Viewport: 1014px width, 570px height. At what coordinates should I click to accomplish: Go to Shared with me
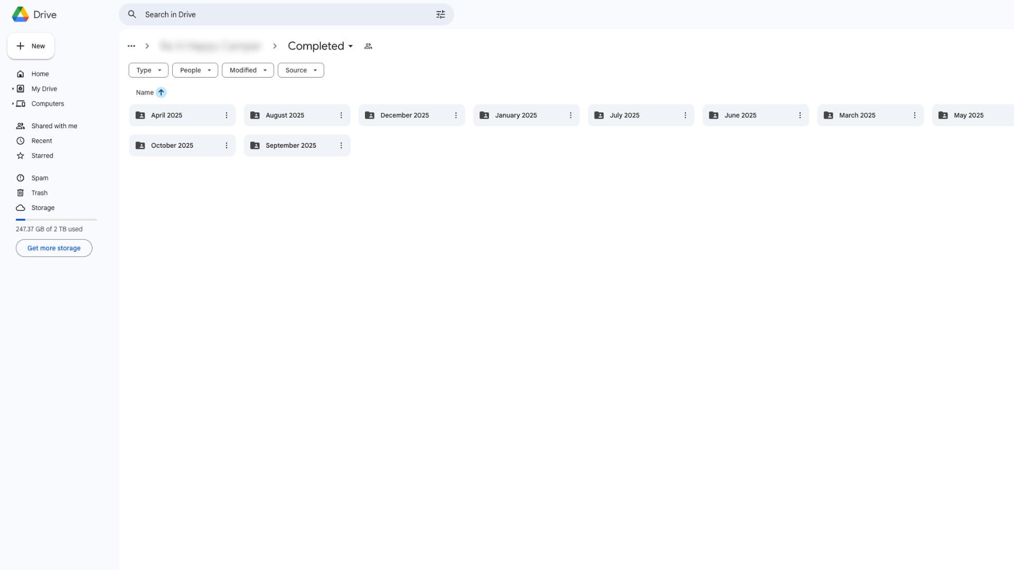click(x=54, y=126)
